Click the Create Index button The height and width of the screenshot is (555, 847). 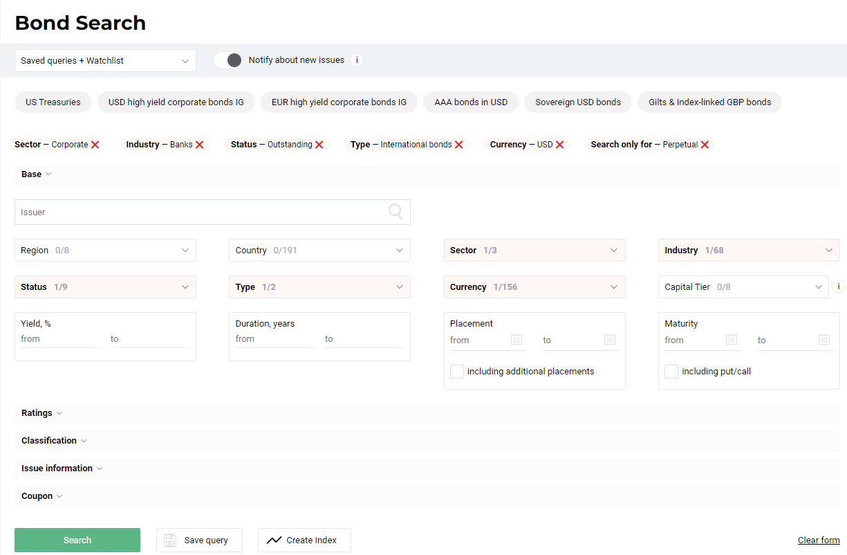304,540
